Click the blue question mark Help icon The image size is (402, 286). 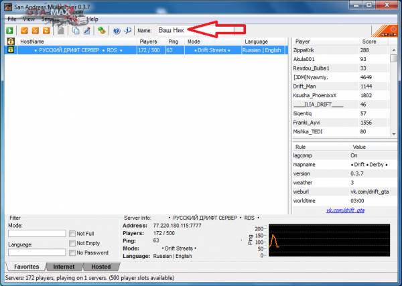pyautogui.click(x=117, y=31)
